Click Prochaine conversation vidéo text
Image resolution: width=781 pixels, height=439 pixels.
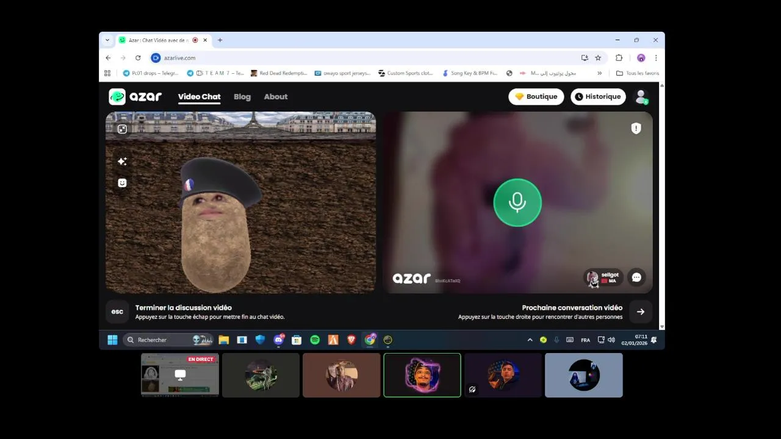(572, 308)
